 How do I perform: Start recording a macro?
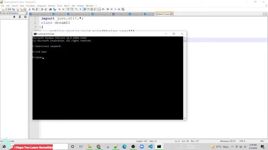click(108, 9)
